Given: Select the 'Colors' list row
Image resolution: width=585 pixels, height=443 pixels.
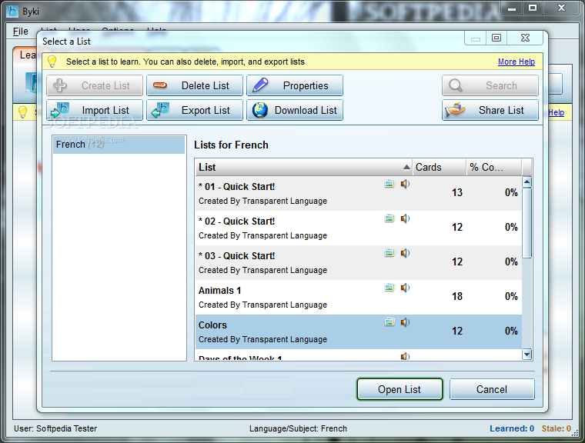Looking at the screenshot, I should [x=358, y=332].
